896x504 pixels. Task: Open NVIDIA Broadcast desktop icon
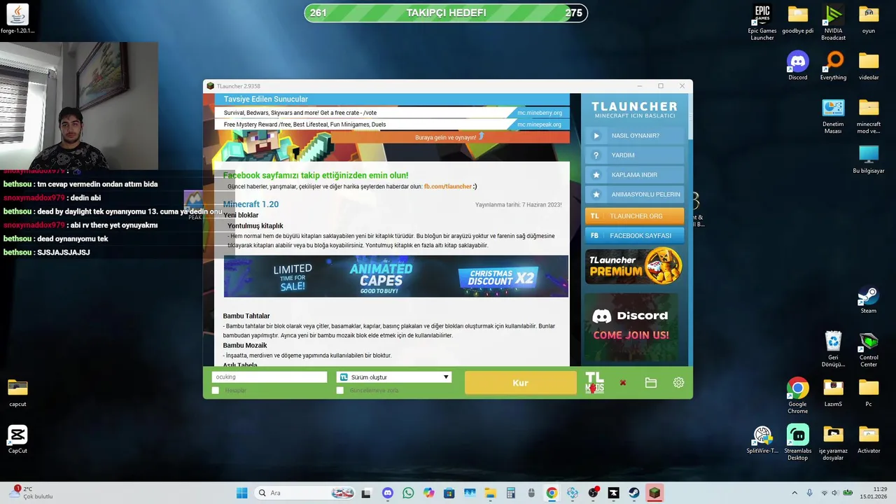tap(833, 22)
